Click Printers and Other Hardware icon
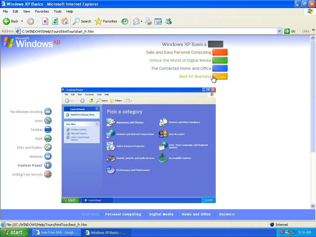The height and width of the screenshot is (237, 316). (163, 122)
